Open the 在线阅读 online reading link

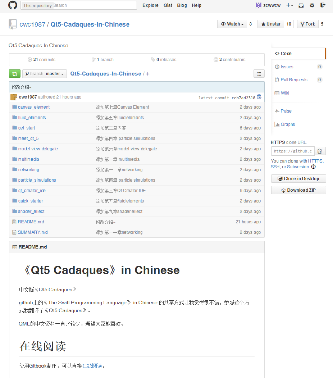(x=92, y=366)
